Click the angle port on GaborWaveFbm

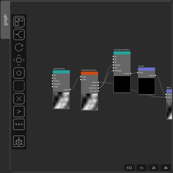pos(52,87)
